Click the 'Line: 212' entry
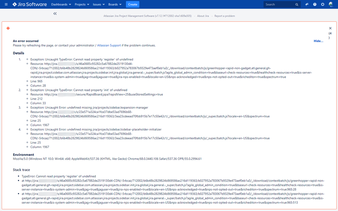Viewport: 338px width, 211px height. (37, 99)
